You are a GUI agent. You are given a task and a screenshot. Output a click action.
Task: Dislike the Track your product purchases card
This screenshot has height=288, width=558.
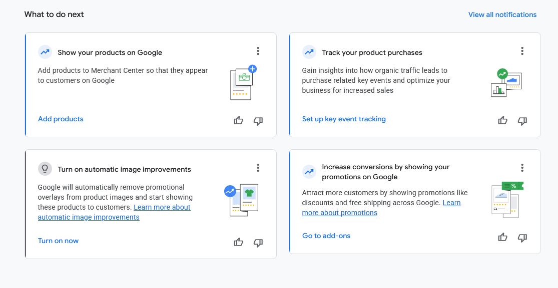click(522, 121)
